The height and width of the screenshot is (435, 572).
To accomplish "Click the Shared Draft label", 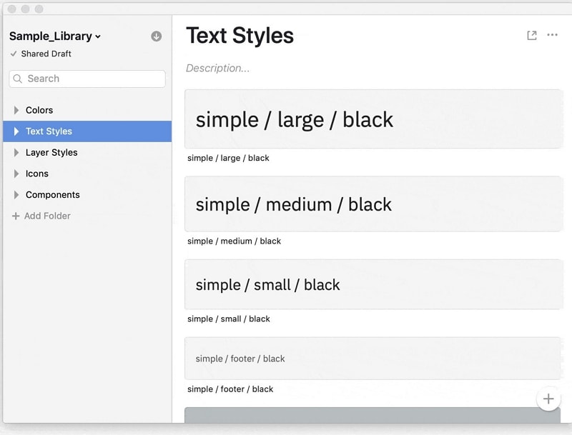I will tap(46, 54).
